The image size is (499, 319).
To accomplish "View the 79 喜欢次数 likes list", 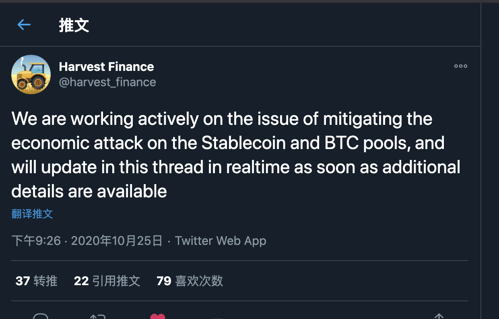I will point(190,281).
